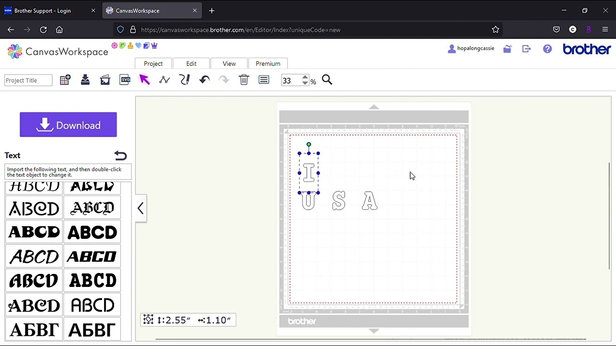
Task: Click the browser address bar URL
Action: [241, 30]
